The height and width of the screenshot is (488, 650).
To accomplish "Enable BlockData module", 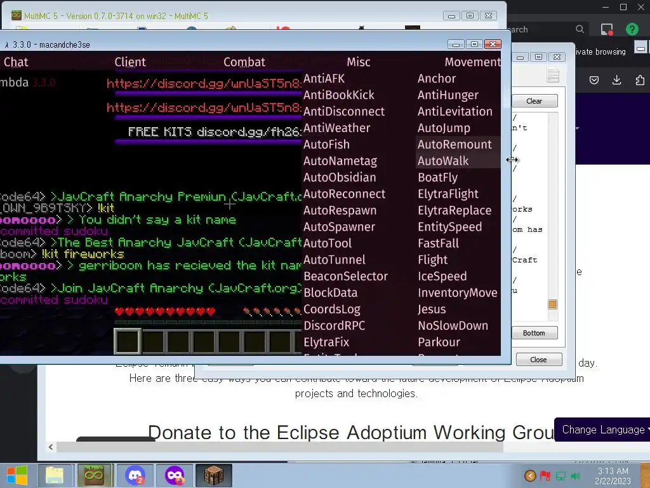I will 330,292.
